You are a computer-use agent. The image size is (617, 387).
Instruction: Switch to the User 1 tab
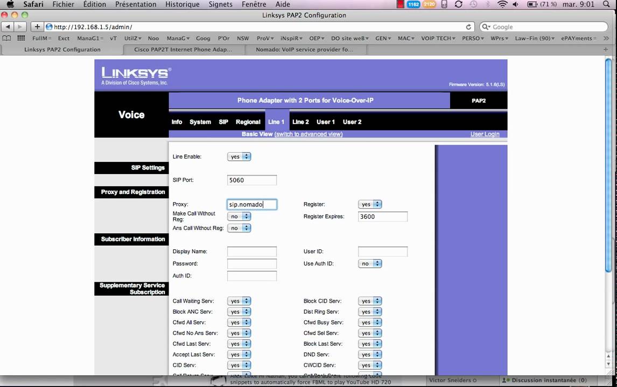325,122
